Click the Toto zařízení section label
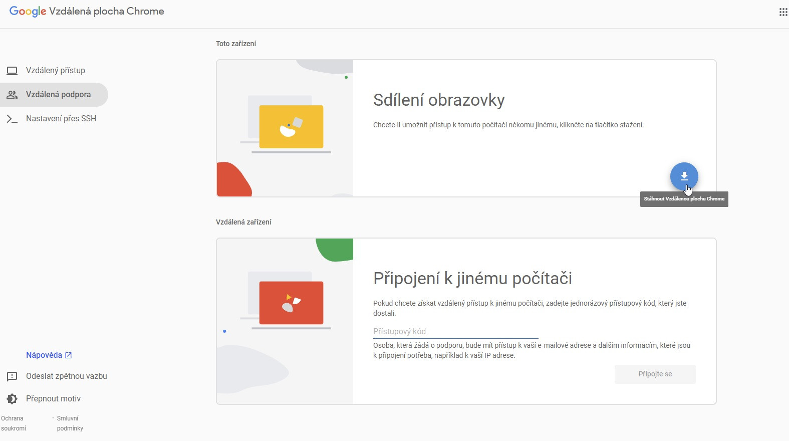The height and width of the screenshot is (441, 789). click(x=236, y=44)
